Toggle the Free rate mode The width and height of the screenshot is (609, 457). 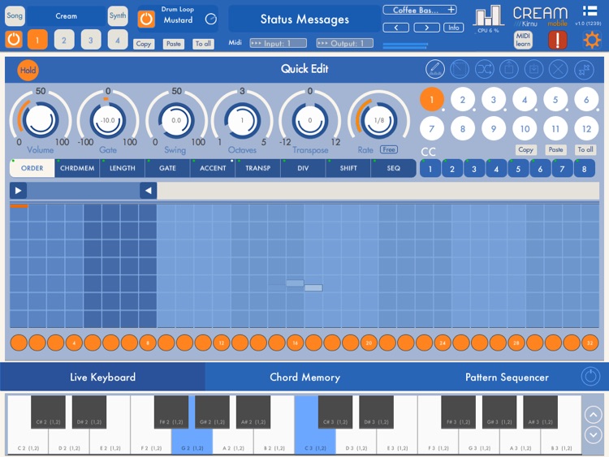point(389,149)
